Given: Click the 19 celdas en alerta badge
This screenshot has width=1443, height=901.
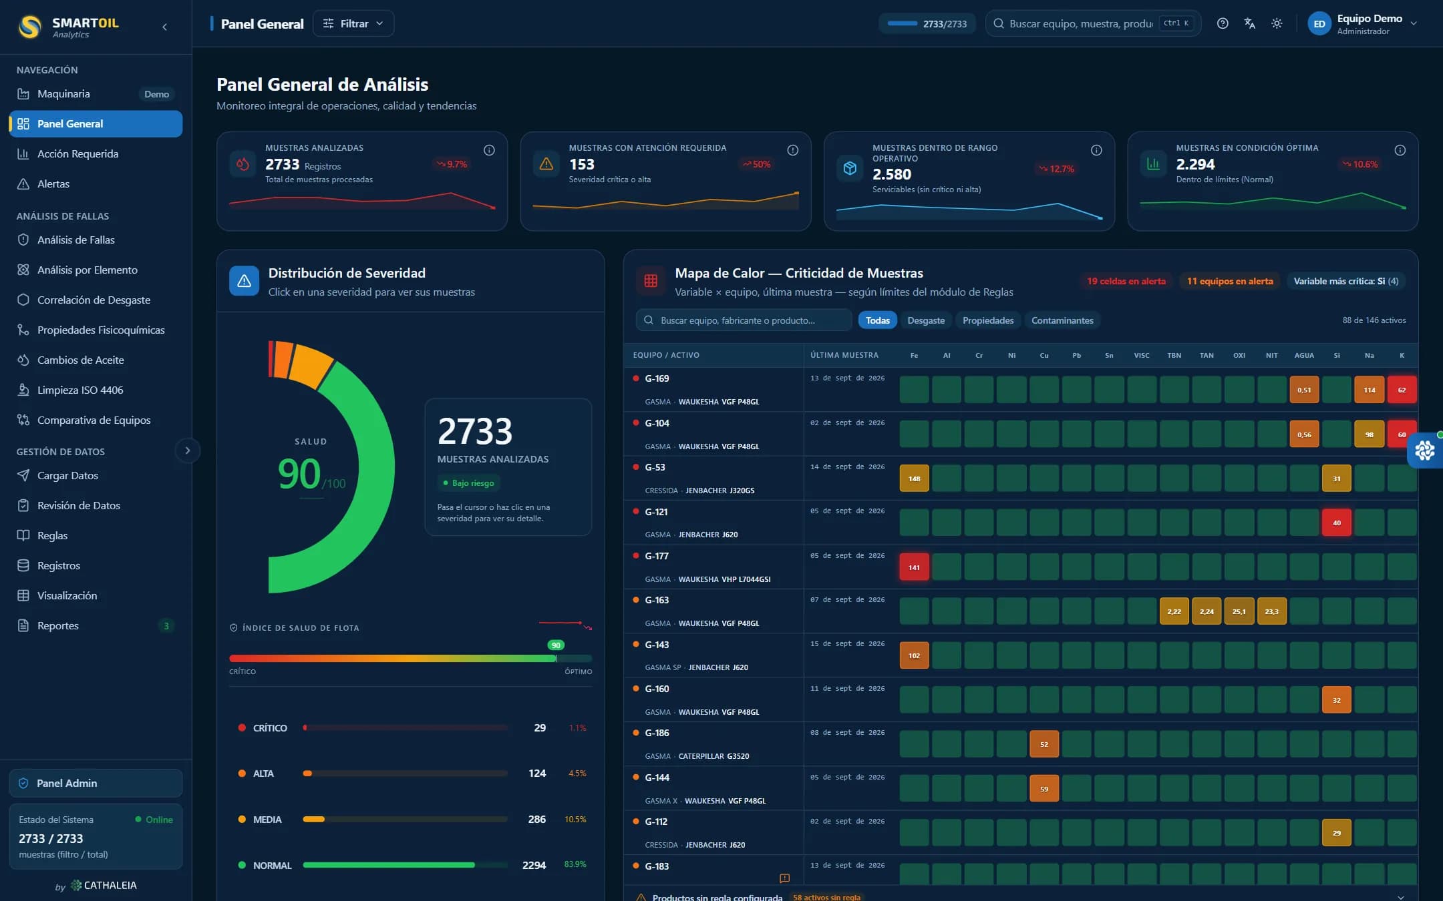Looking at the screenshot, I should 1126,281.
